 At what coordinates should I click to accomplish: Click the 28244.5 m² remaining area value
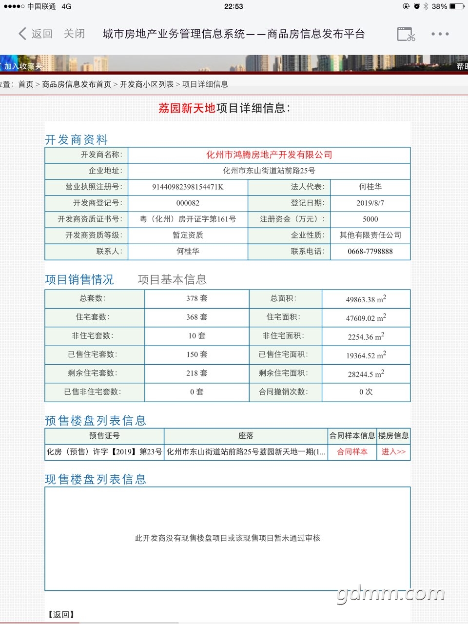click(366, 374)
